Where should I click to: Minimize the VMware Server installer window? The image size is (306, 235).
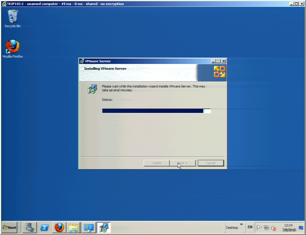tap(213, 61)
